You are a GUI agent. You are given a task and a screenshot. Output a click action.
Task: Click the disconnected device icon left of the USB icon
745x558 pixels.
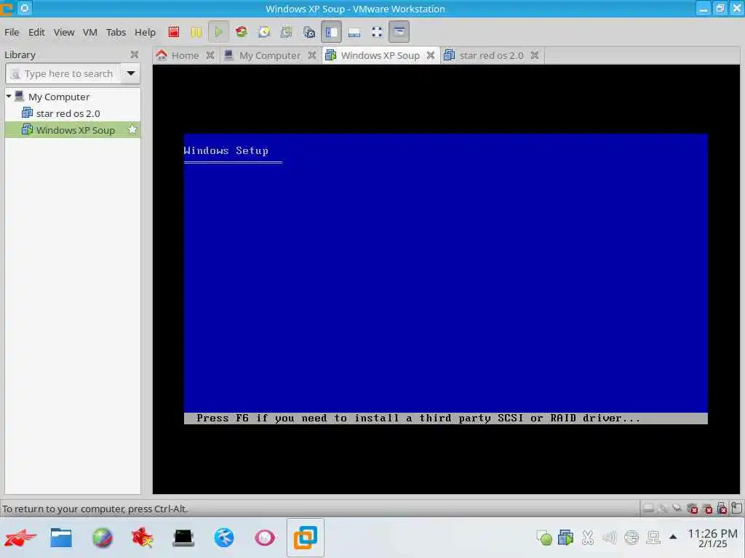[707, 509]
